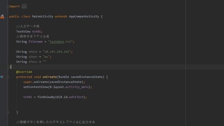Click the extends keyword

pyautogui.click(x=61, y=16)
